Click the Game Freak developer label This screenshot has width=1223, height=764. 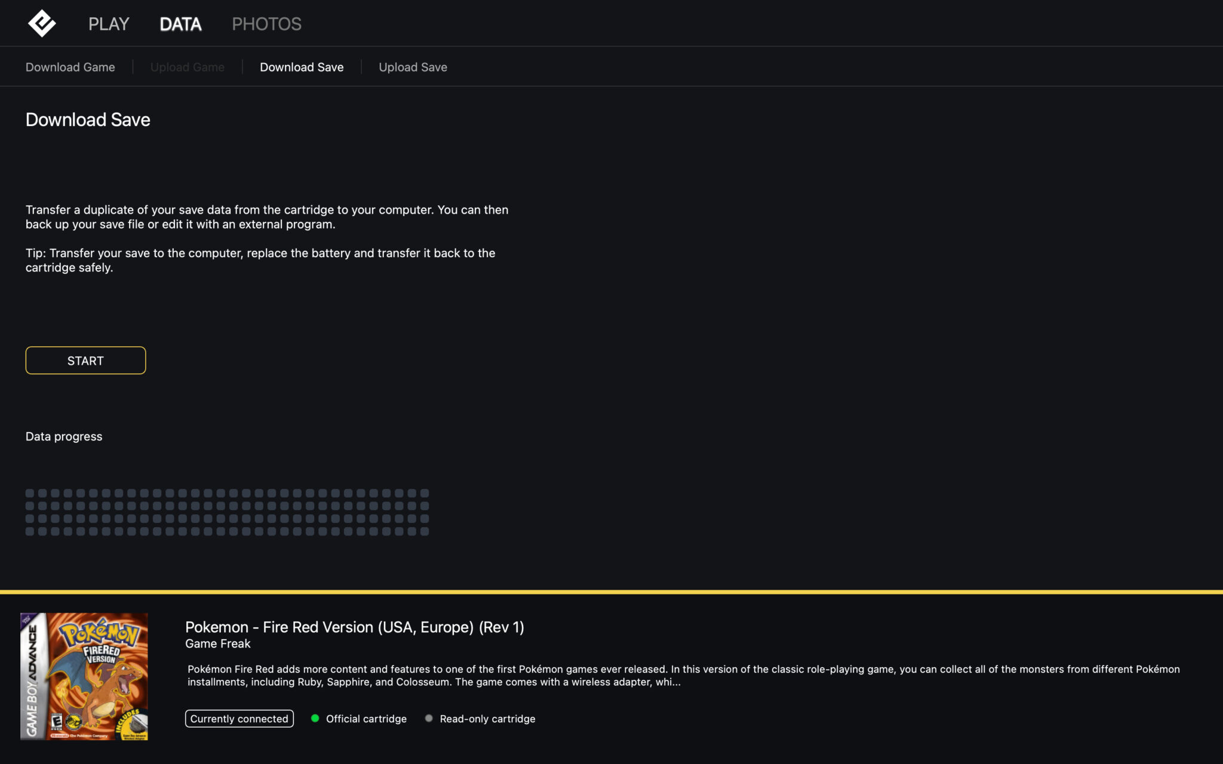click(217, 644)
